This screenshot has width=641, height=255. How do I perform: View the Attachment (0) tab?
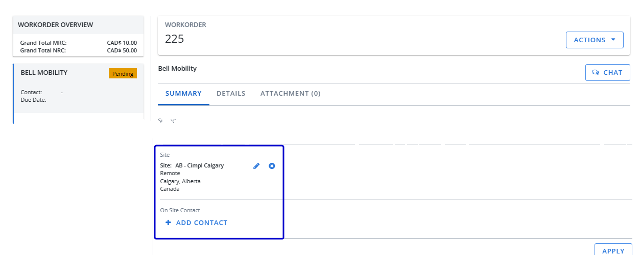pos(290,94)
